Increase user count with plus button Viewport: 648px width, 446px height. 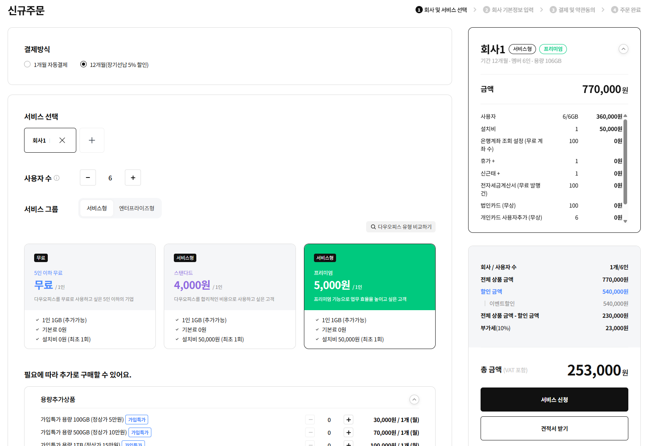133,178
